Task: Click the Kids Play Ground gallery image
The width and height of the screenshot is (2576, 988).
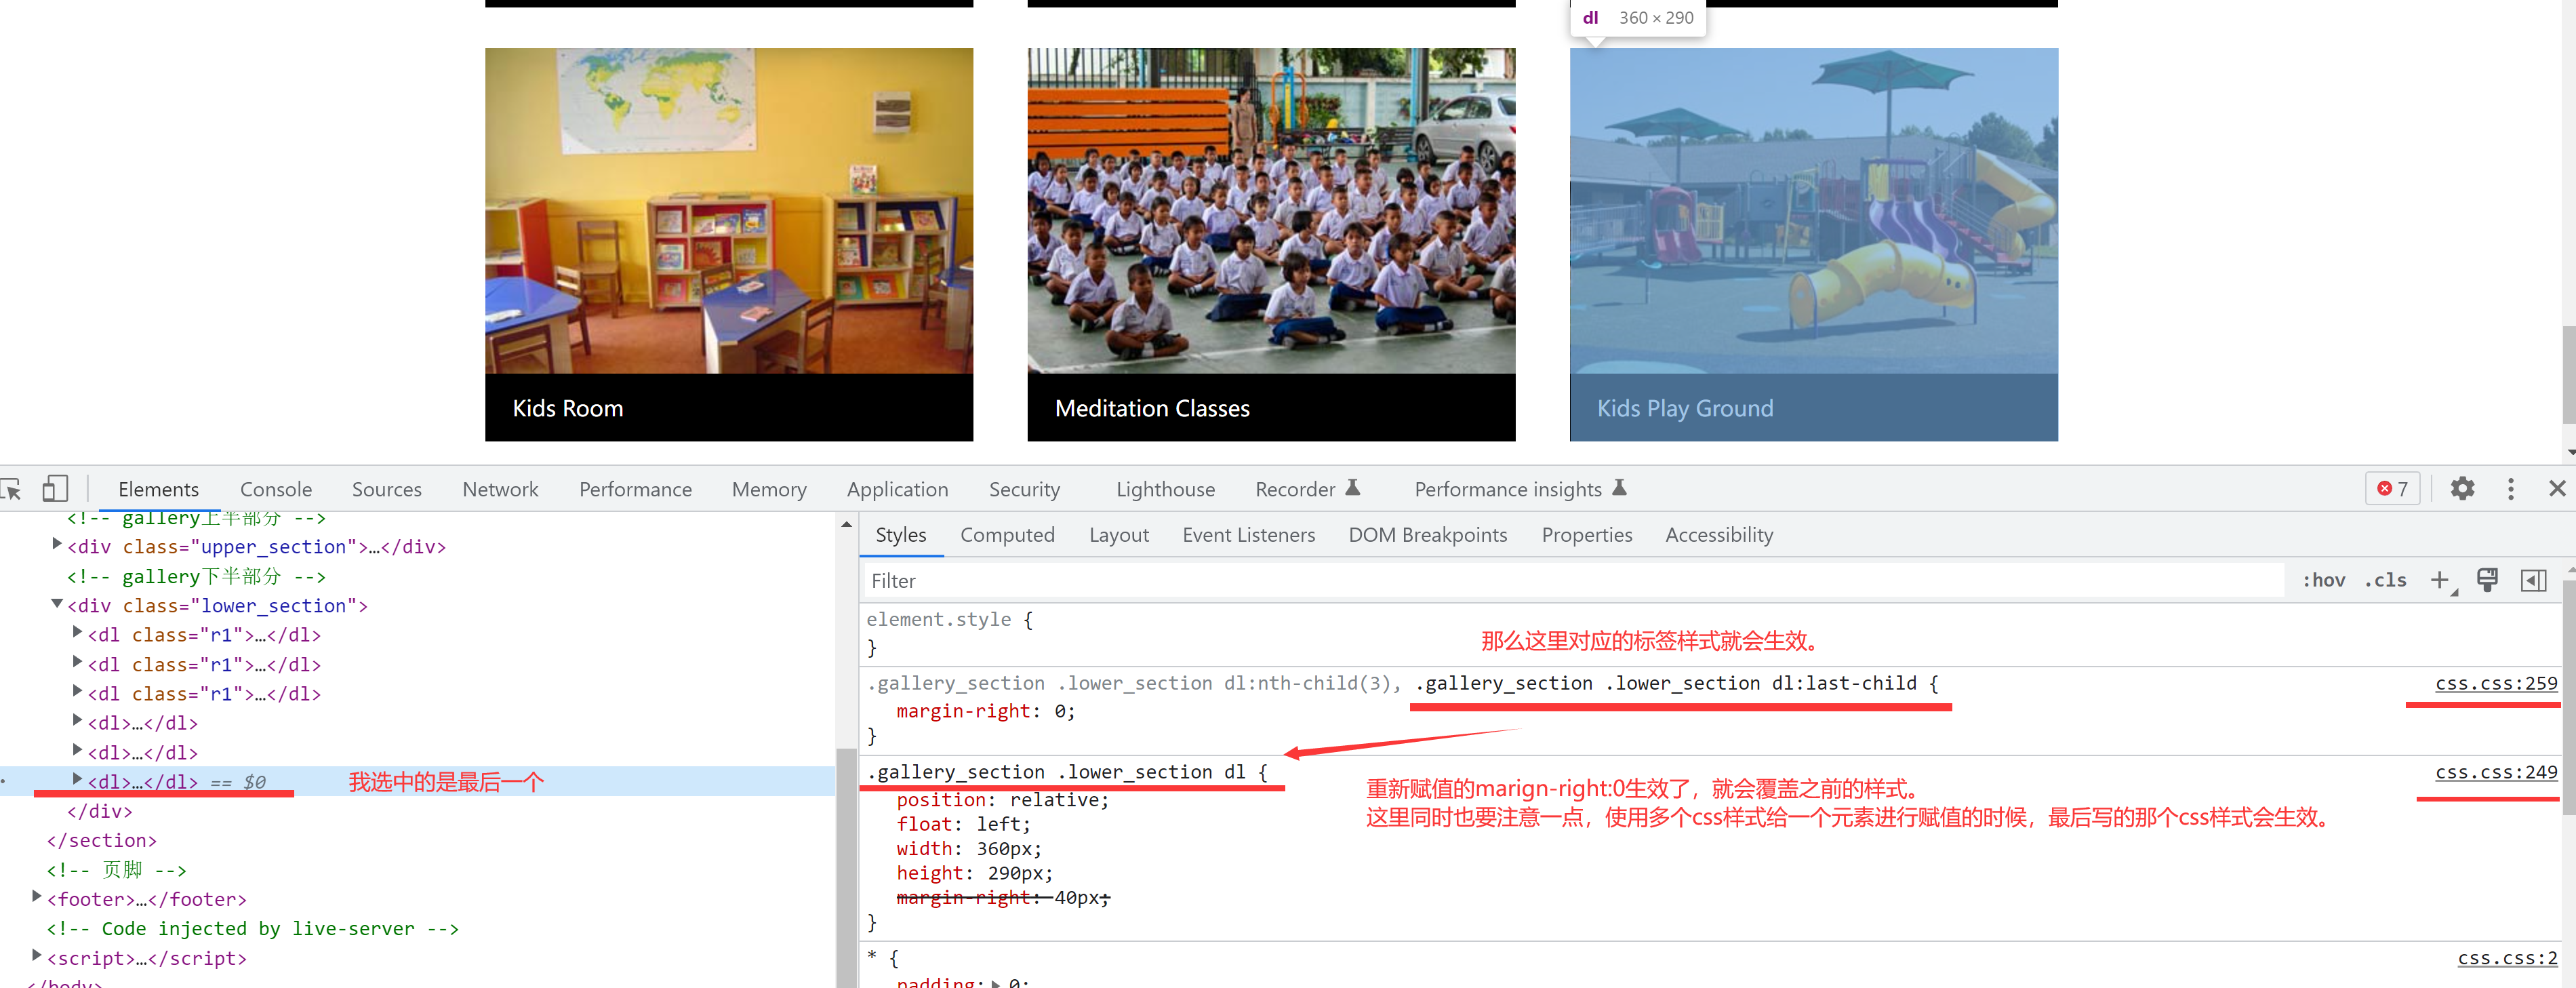Action: (x=1813, y=211)
